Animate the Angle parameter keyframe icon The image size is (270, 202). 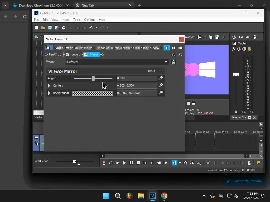[161, 78]
